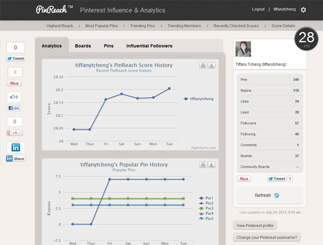
Task: Click the Pinterest Influence & Analytics header title
Action: tap(122, 10)
